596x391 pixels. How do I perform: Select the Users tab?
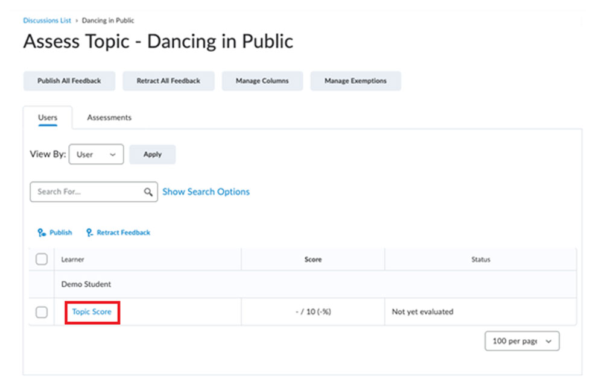pyautogui.click(x=48, y=117)
